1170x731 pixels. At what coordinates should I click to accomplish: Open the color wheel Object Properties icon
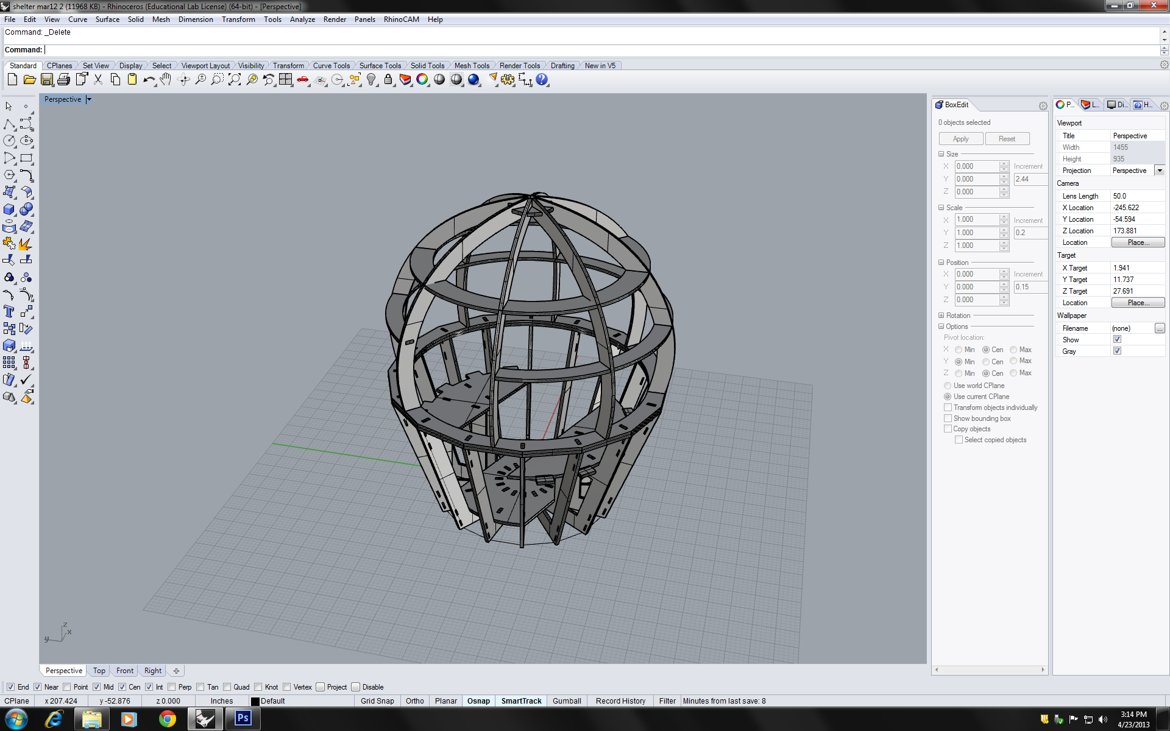[422, 80]
